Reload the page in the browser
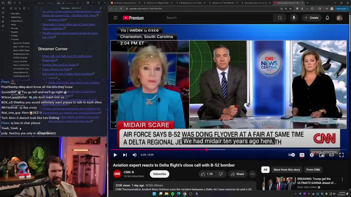351x197 pixels. (x=121, y=8)
